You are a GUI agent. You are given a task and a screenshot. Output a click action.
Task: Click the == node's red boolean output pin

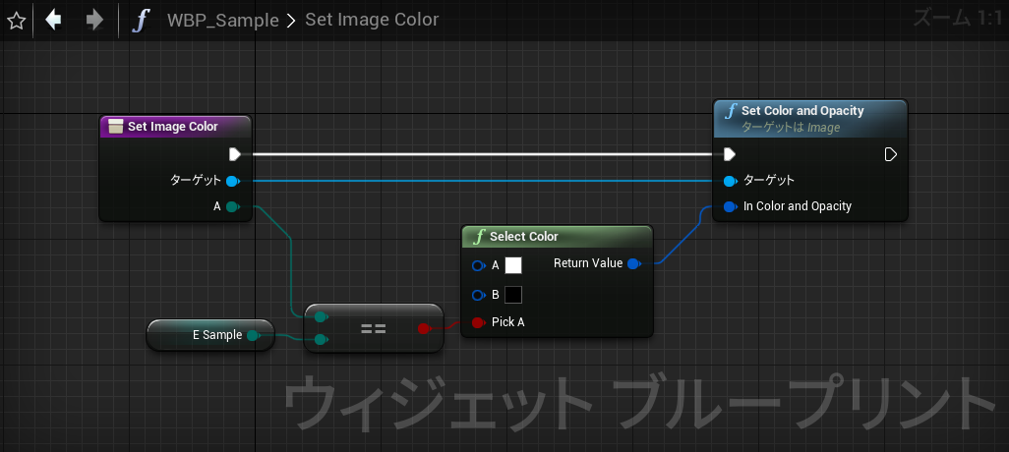pyautogui.click(x=424, y=328)
